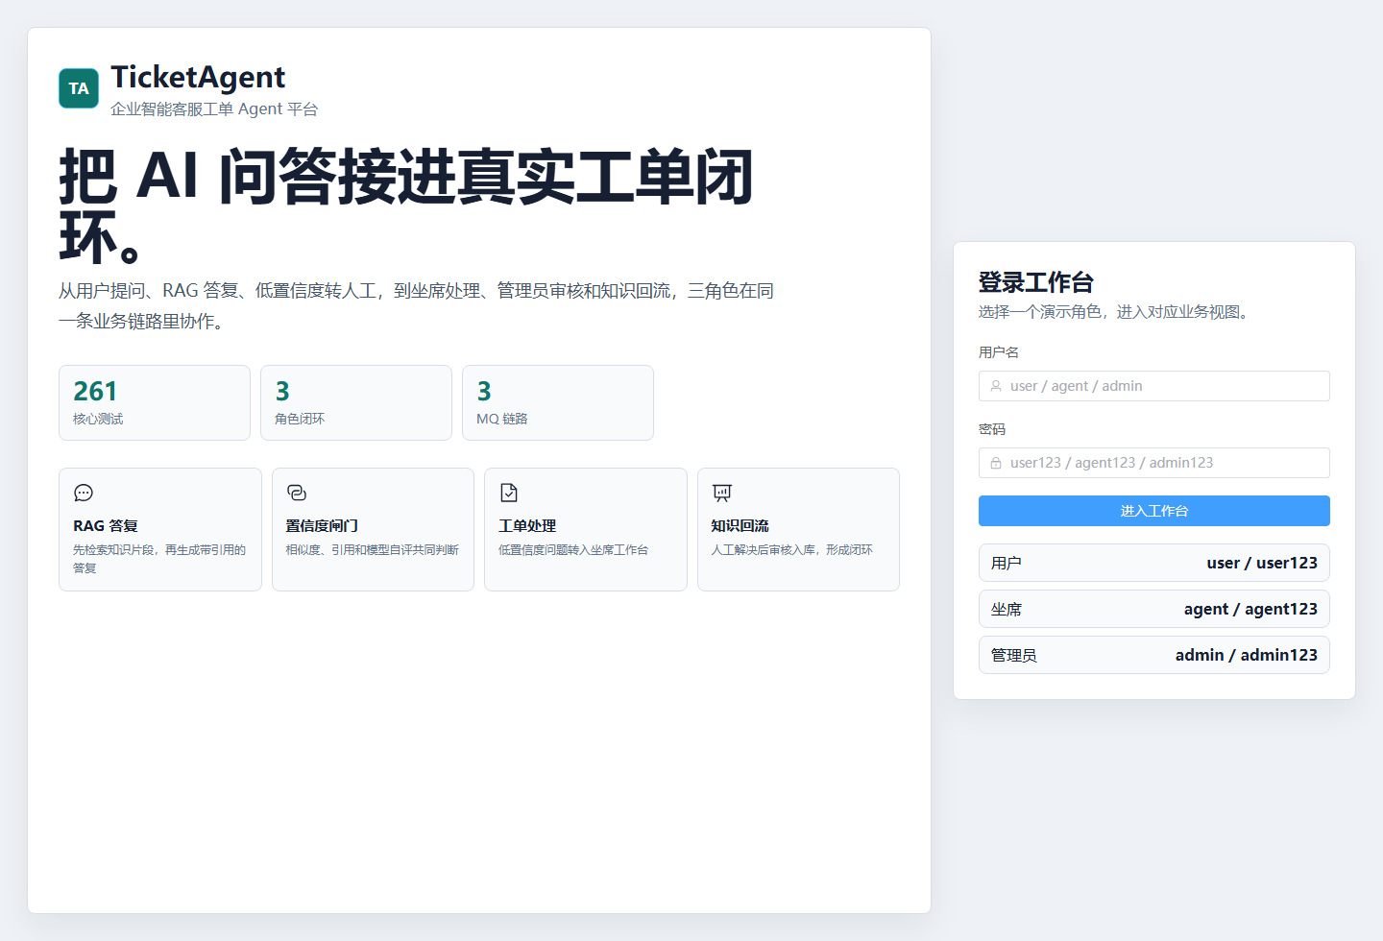1383x941 pixels.
Task: Click the 知识回流 presentation board icon
Action: tap(722, 493)
